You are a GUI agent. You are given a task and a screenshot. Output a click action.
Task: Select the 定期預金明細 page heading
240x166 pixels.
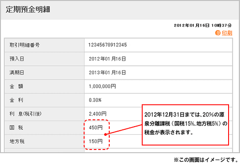tap(28, 10)
